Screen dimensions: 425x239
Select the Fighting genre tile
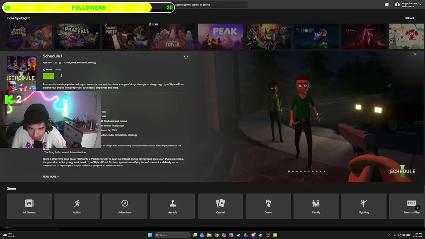pyautogui.click(x=364, y=206)
